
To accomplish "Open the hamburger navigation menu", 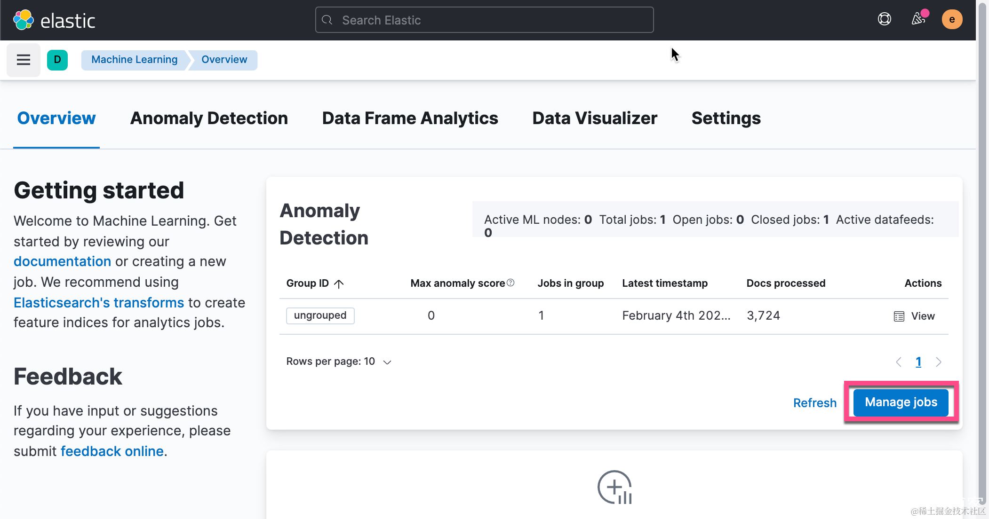I will 24,60.
